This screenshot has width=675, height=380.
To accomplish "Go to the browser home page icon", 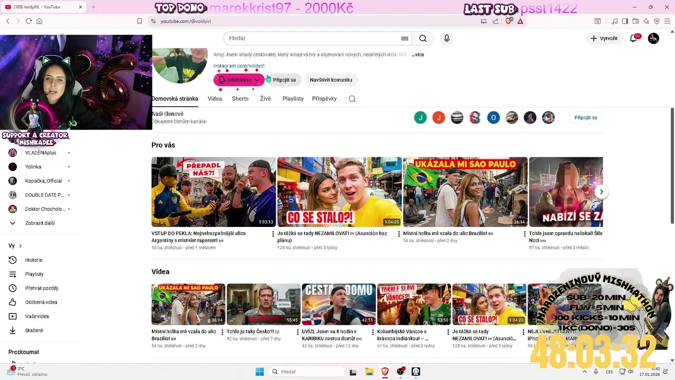I will coord(39,21).
